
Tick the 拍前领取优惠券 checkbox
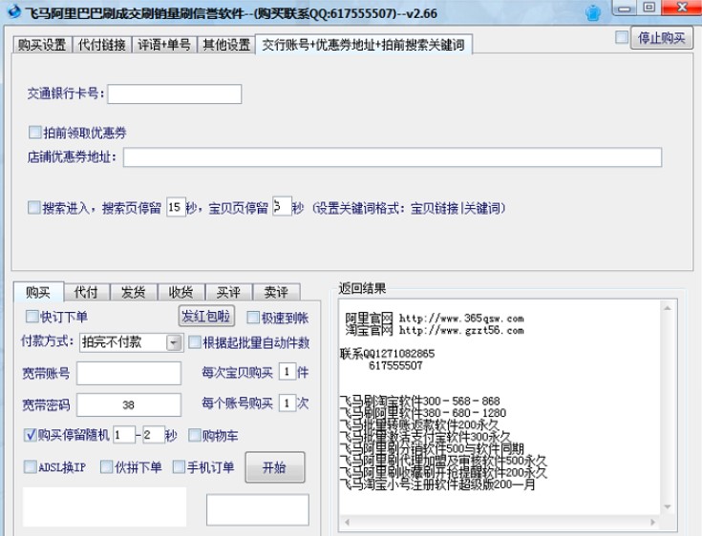(x=35, y=133)
